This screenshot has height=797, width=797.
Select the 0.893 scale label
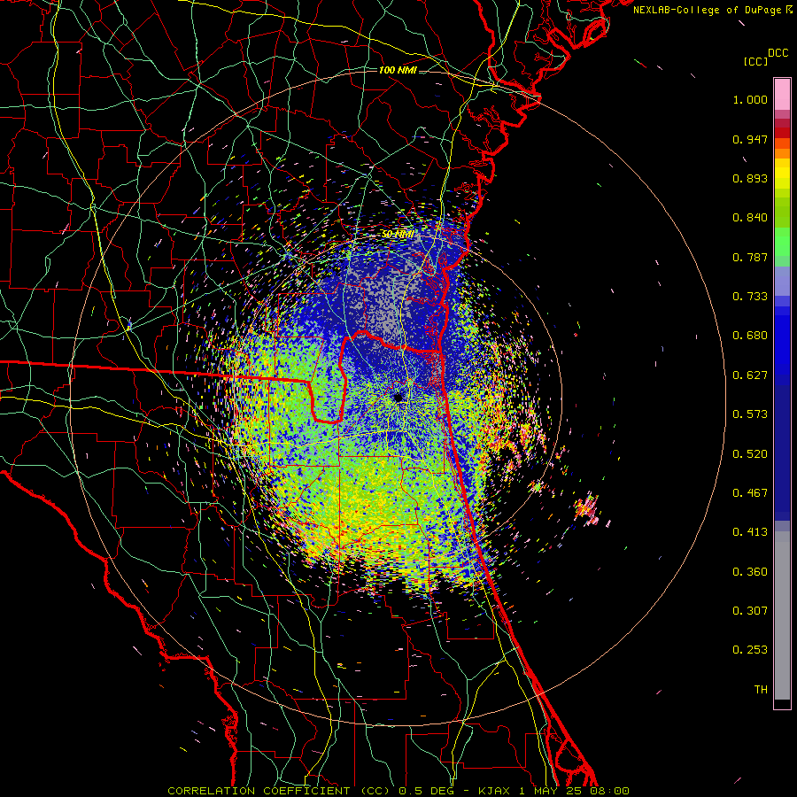(x=750, y=178)
